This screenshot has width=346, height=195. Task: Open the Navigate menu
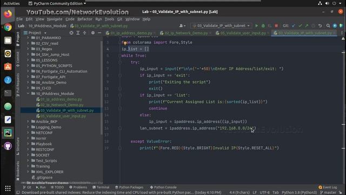pos(55,19)
